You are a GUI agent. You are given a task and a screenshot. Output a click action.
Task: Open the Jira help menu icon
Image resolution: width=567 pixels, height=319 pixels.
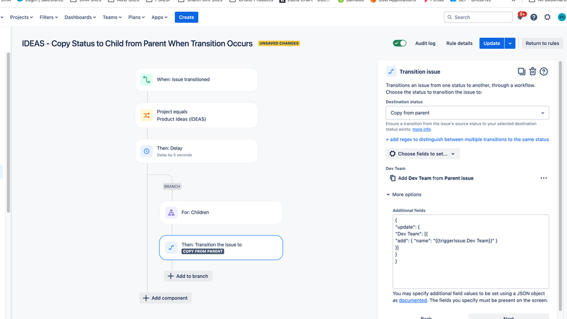tap(534, 17)
